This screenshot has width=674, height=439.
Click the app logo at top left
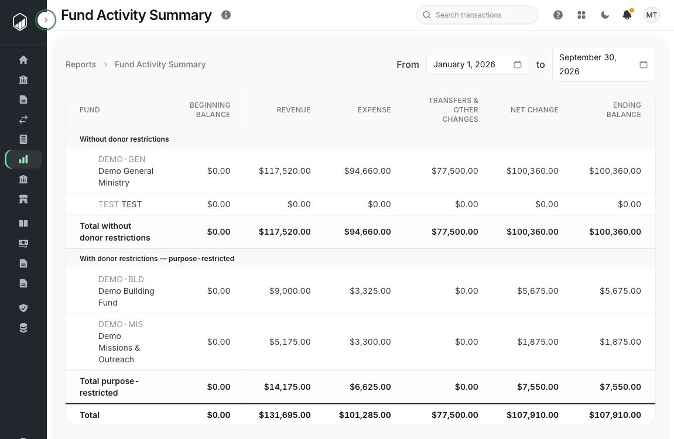[x=20, y=22]
